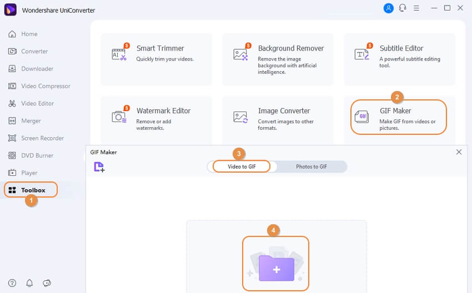Viewport: 472px width, 293px height.
Task: Click the Home house icon
Action: [12, 34]
